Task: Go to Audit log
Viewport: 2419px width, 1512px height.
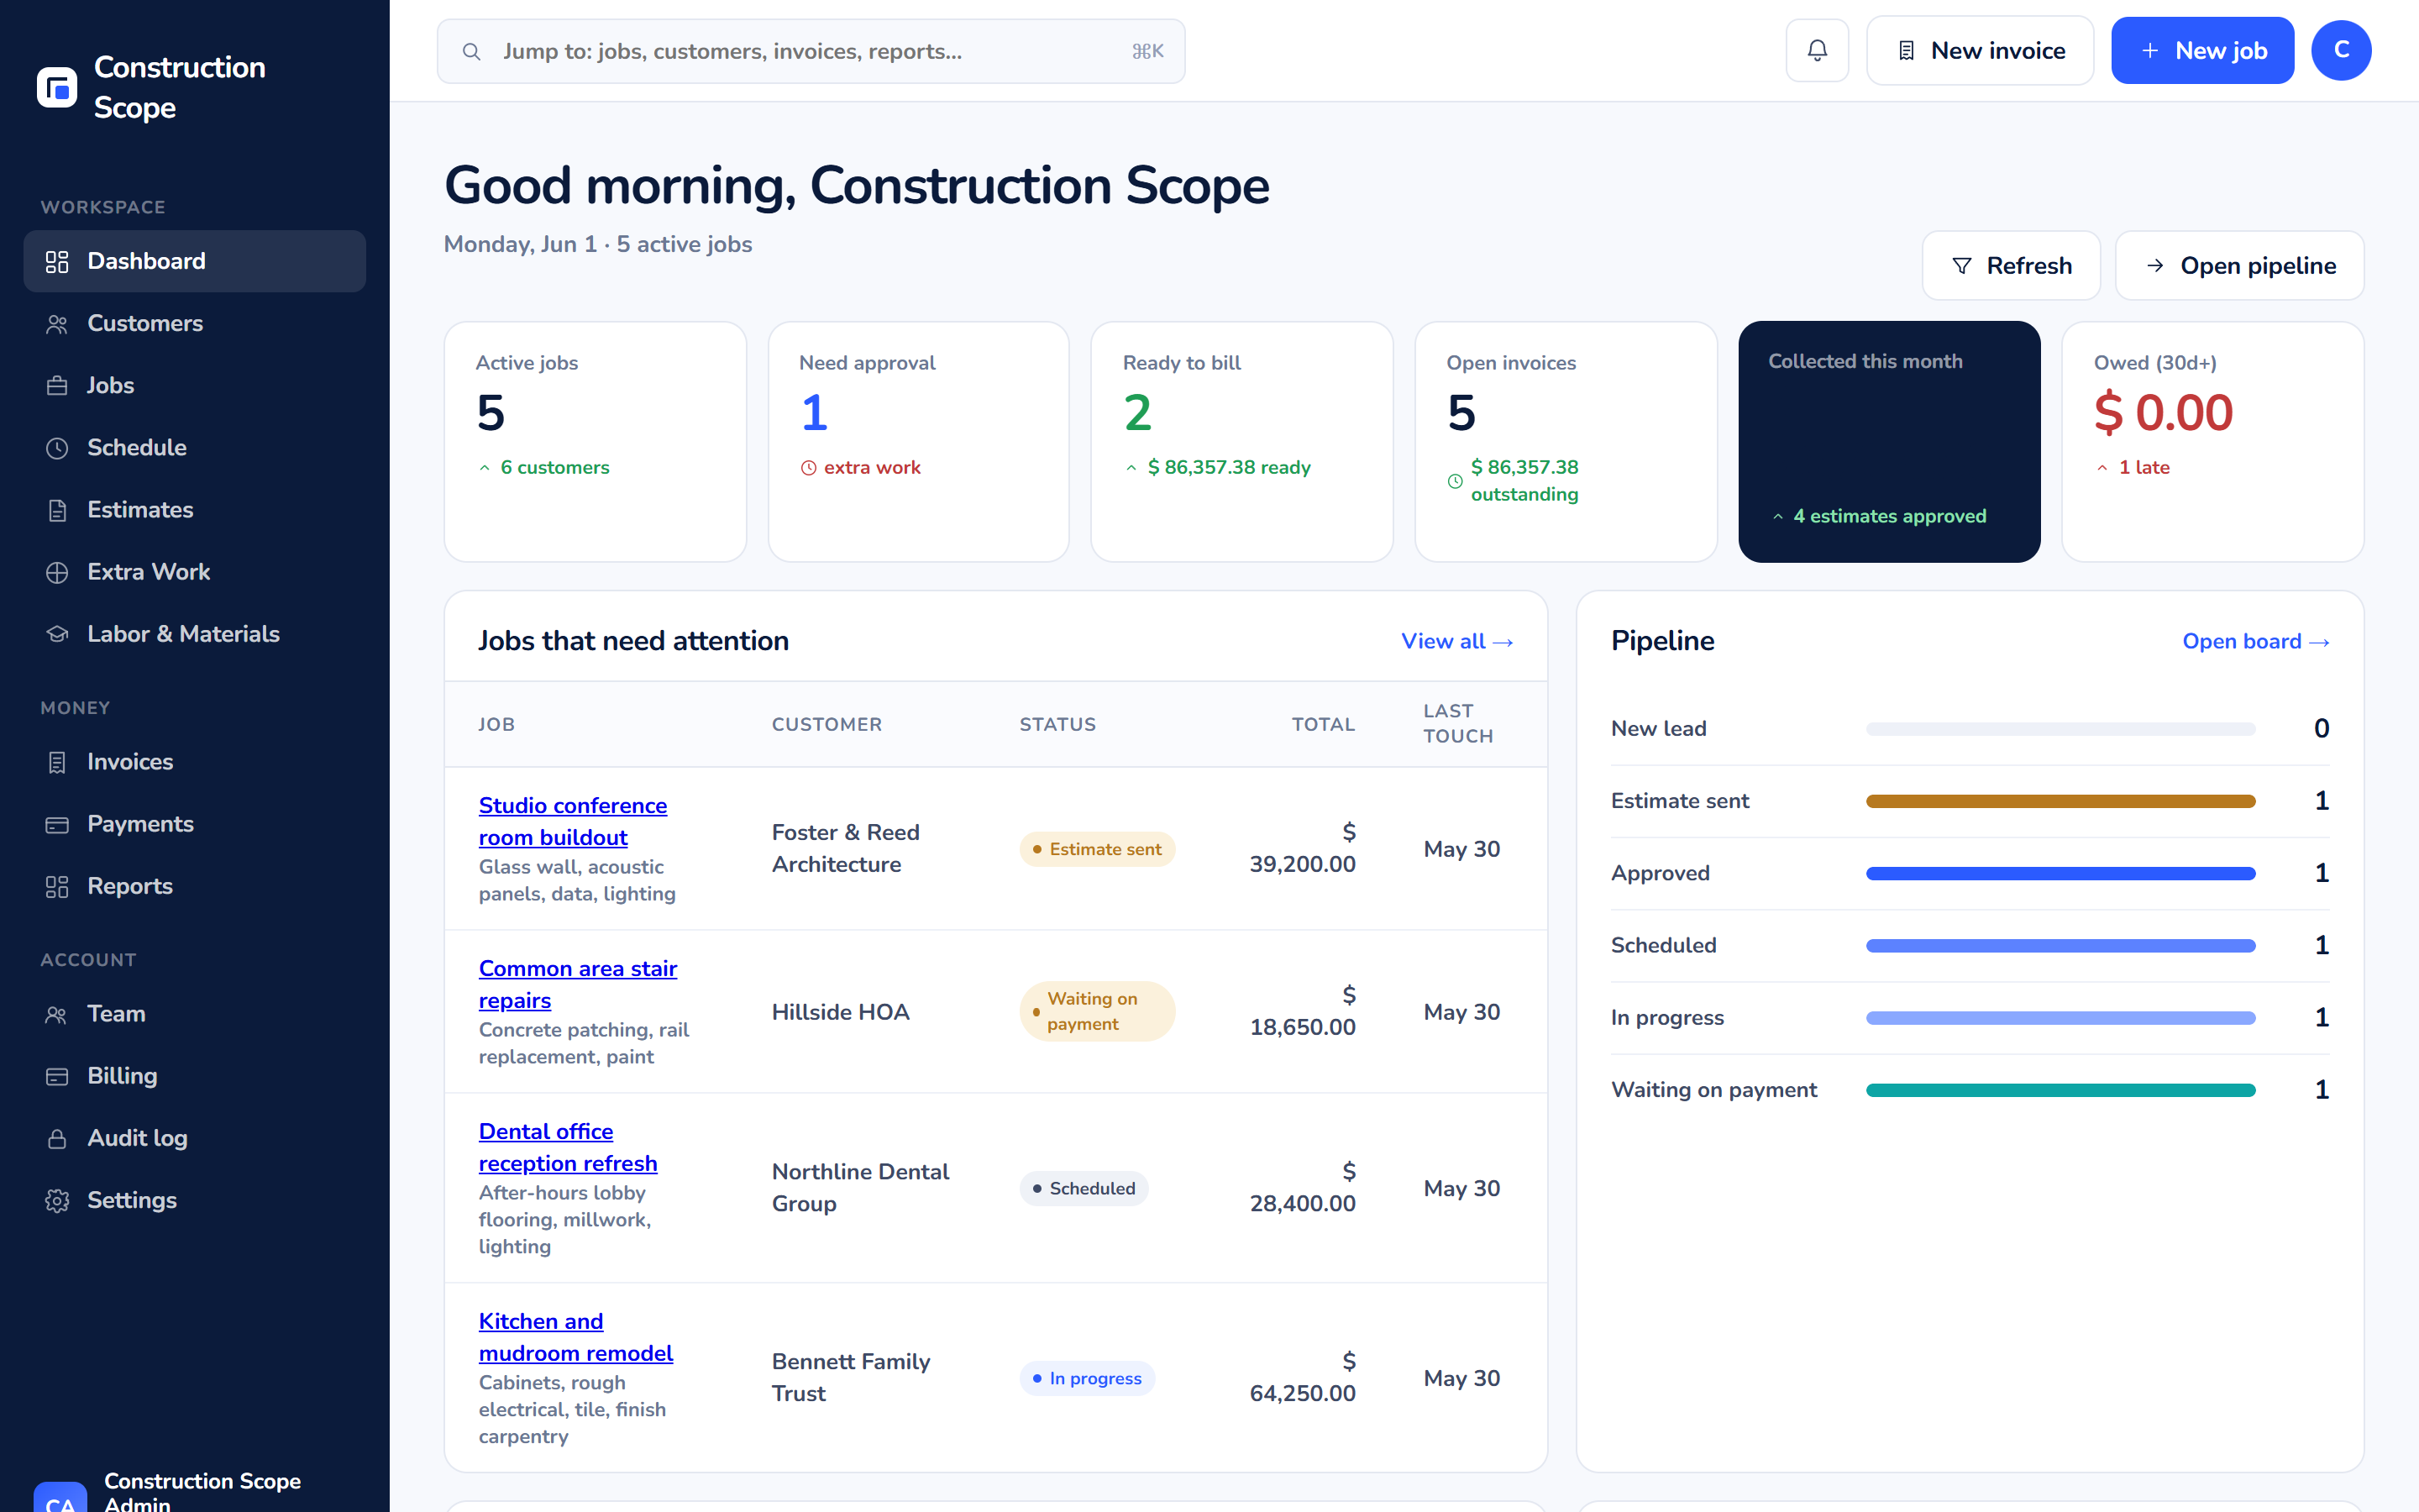Action: tap(195, 1138)
